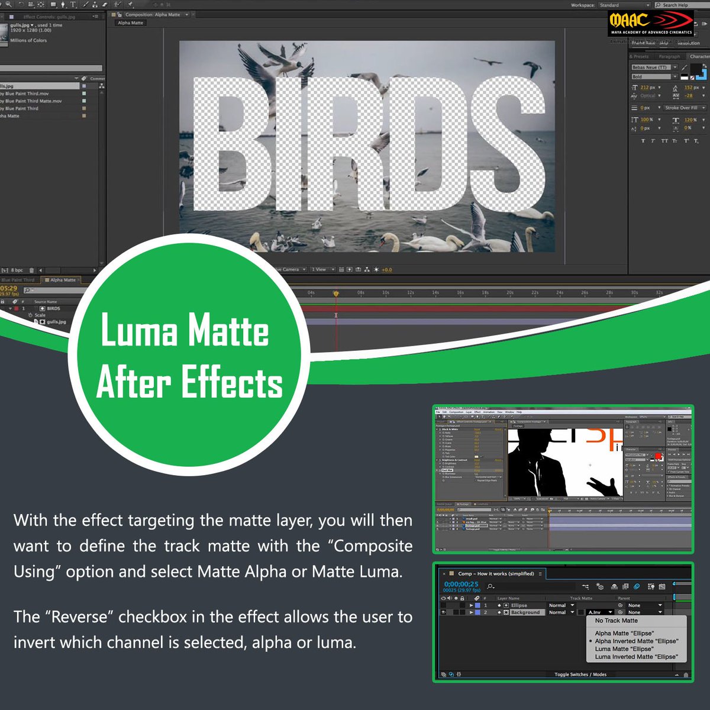Choose Luma Inverted Matte "Ellipse" option

637,656
